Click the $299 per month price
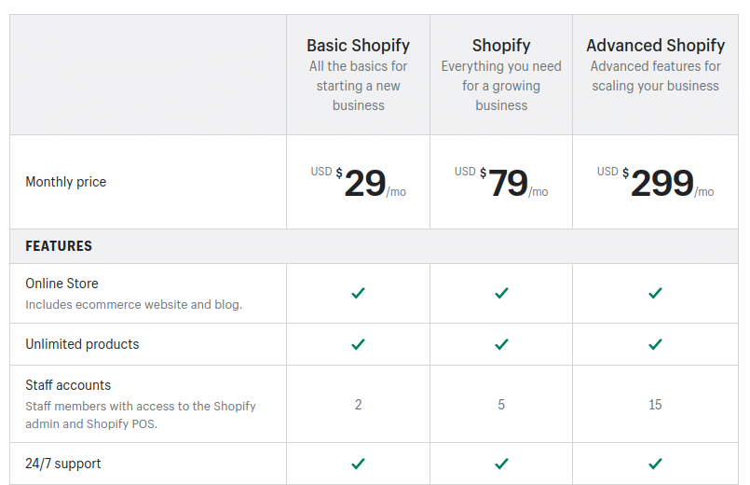 [x=655, y=183]
